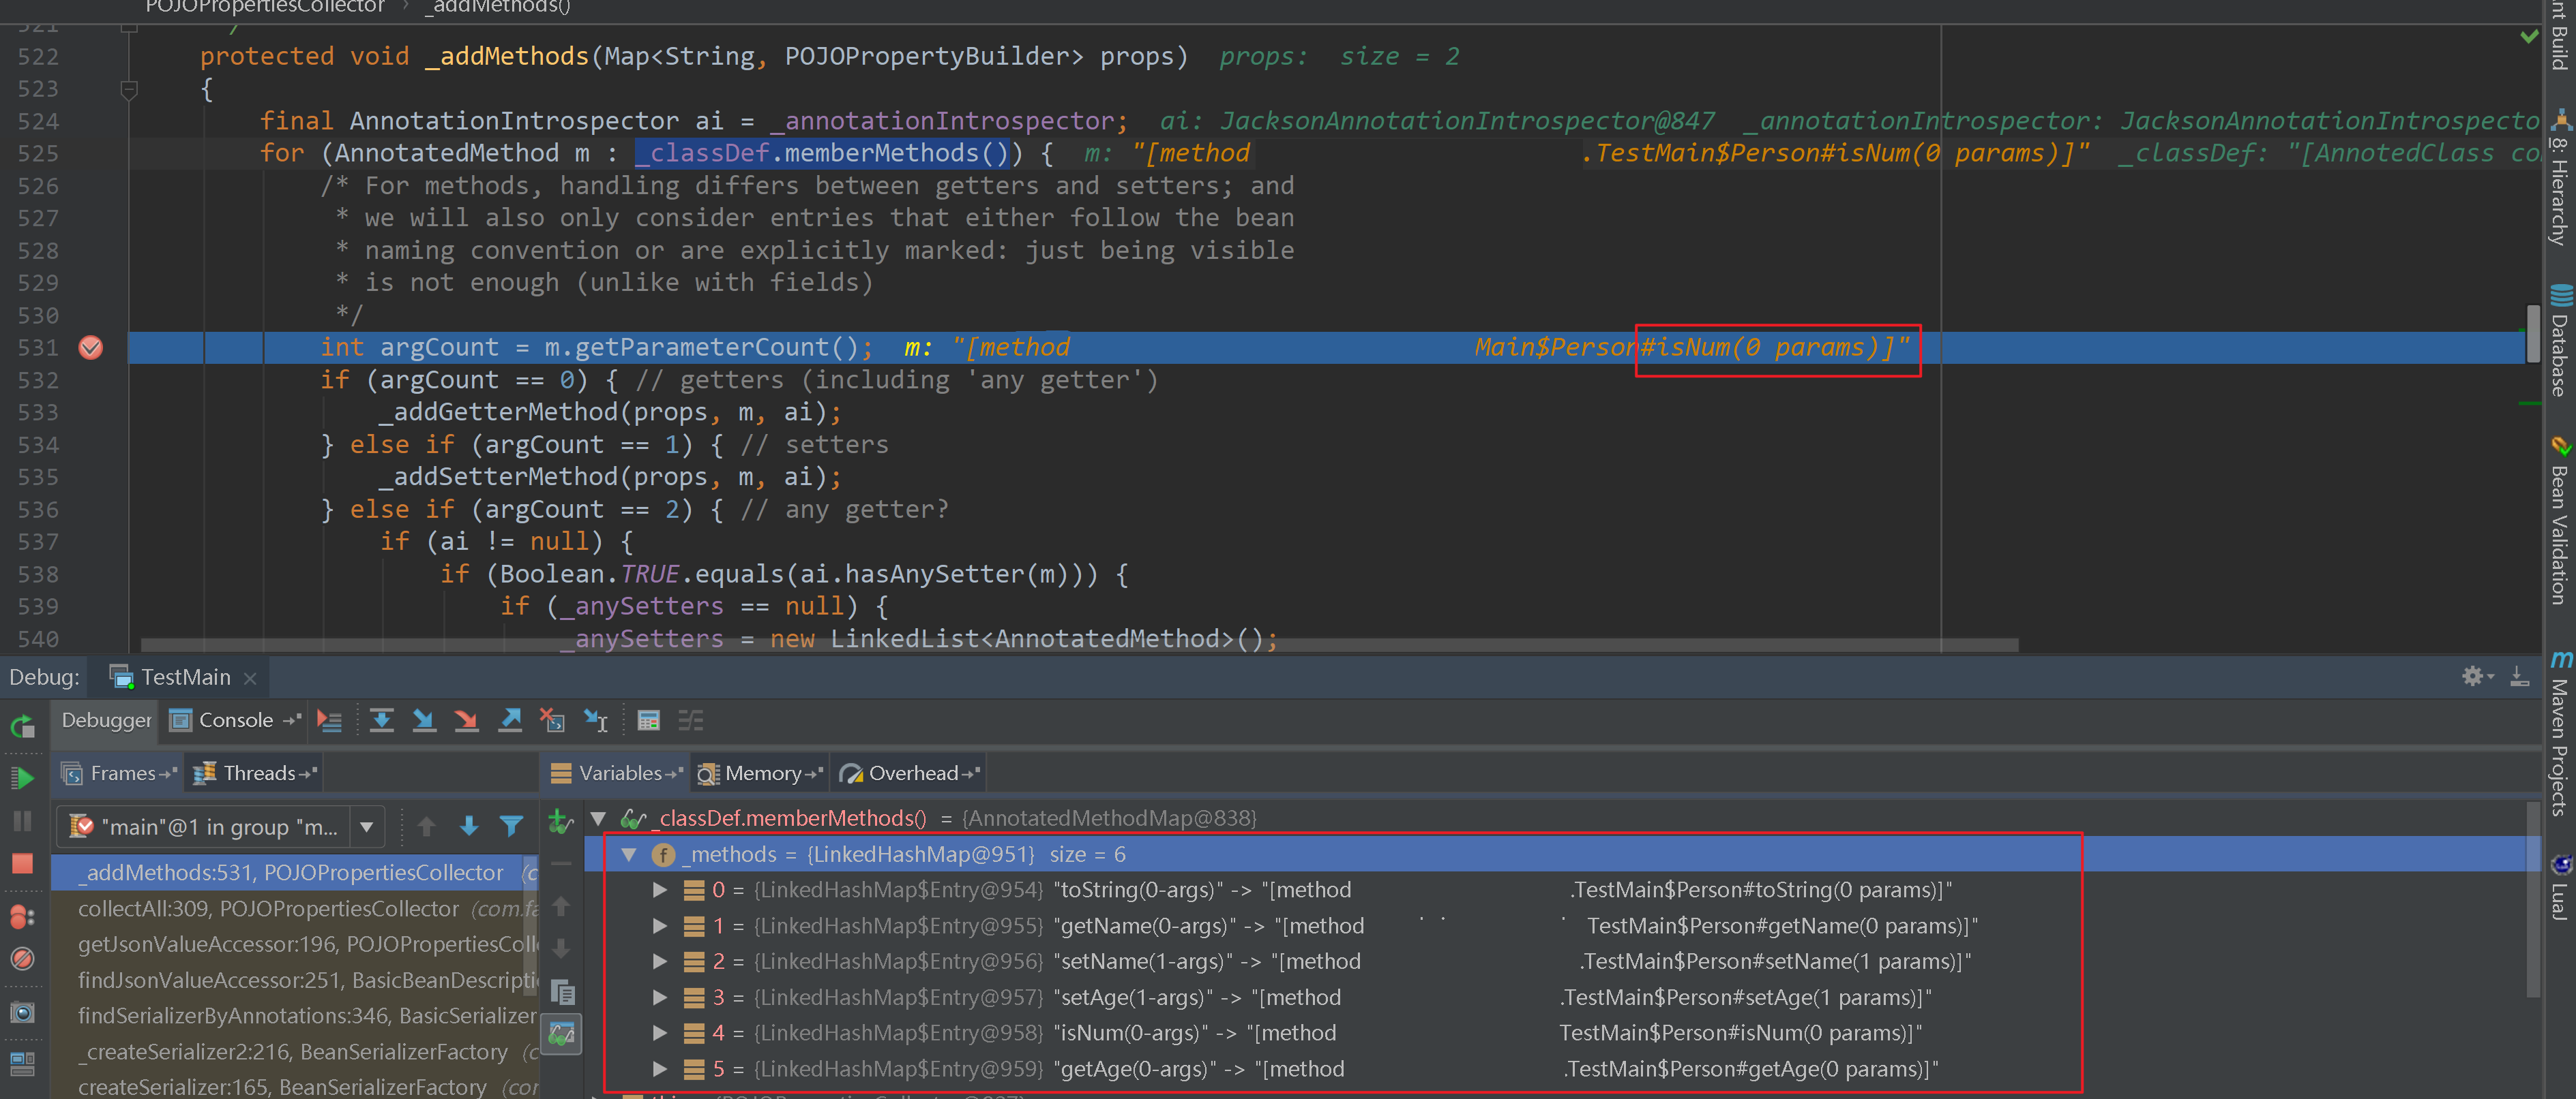Image resolution: width=2576 pixels, height=1099 pixels.
Task: Click the thread dump camera icon
Action: [x=22, y=1013]
